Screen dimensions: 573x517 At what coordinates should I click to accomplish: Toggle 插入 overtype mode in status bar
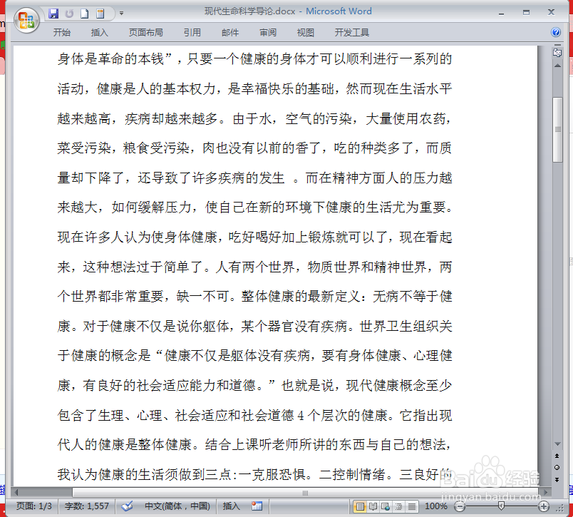pyautogui.click(x=232, y=506)
